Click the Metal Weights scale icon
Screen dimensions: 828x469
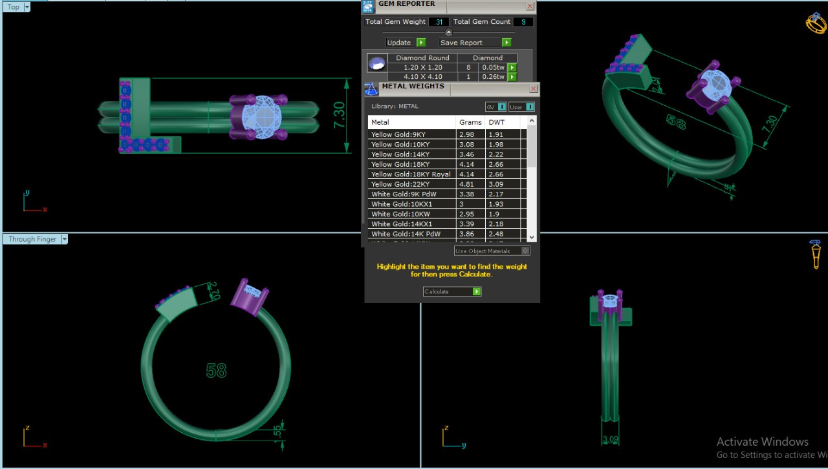pos(371,89)
